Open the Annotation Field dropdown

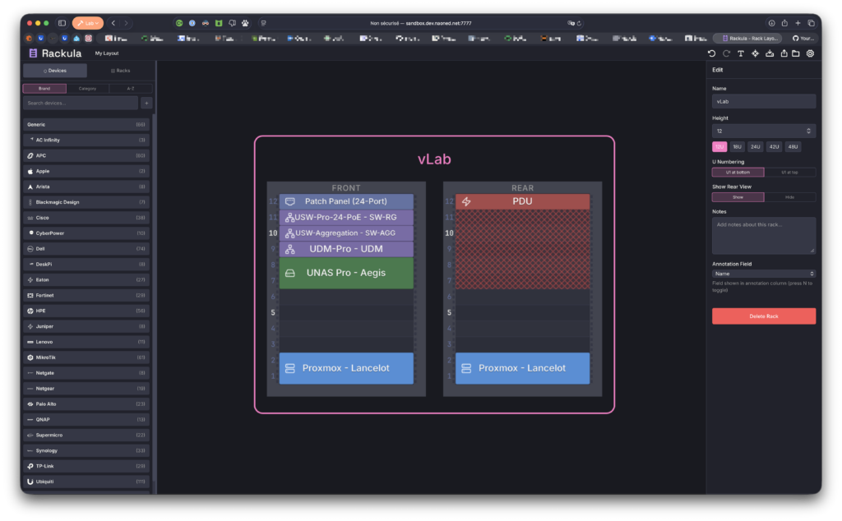(764, 273)
